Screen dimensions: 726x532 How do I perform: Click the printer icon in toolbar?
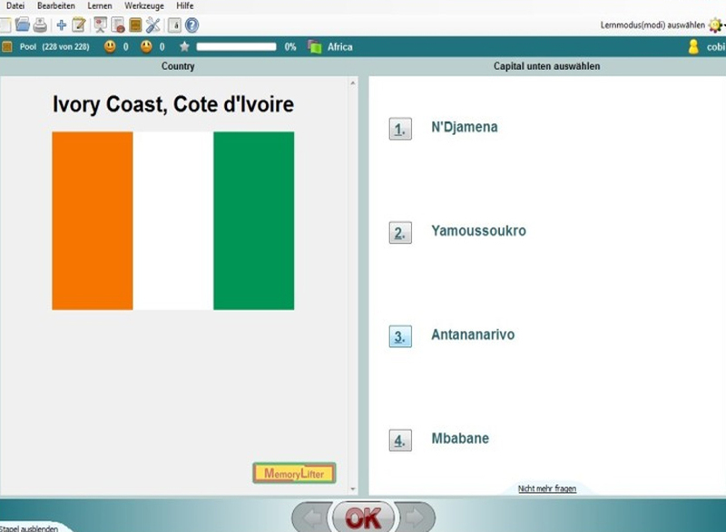click(x=40, y=25)
